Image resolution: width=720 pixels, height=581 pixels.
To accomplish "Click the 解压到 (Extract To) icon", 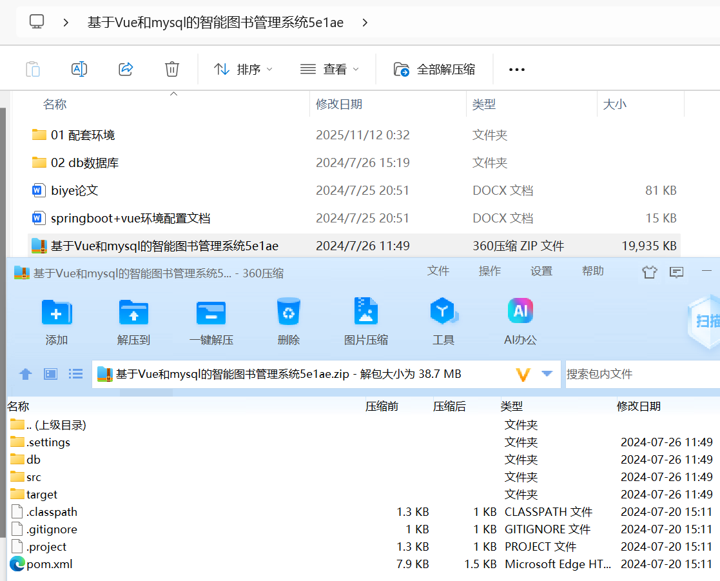I will [133, 320].
